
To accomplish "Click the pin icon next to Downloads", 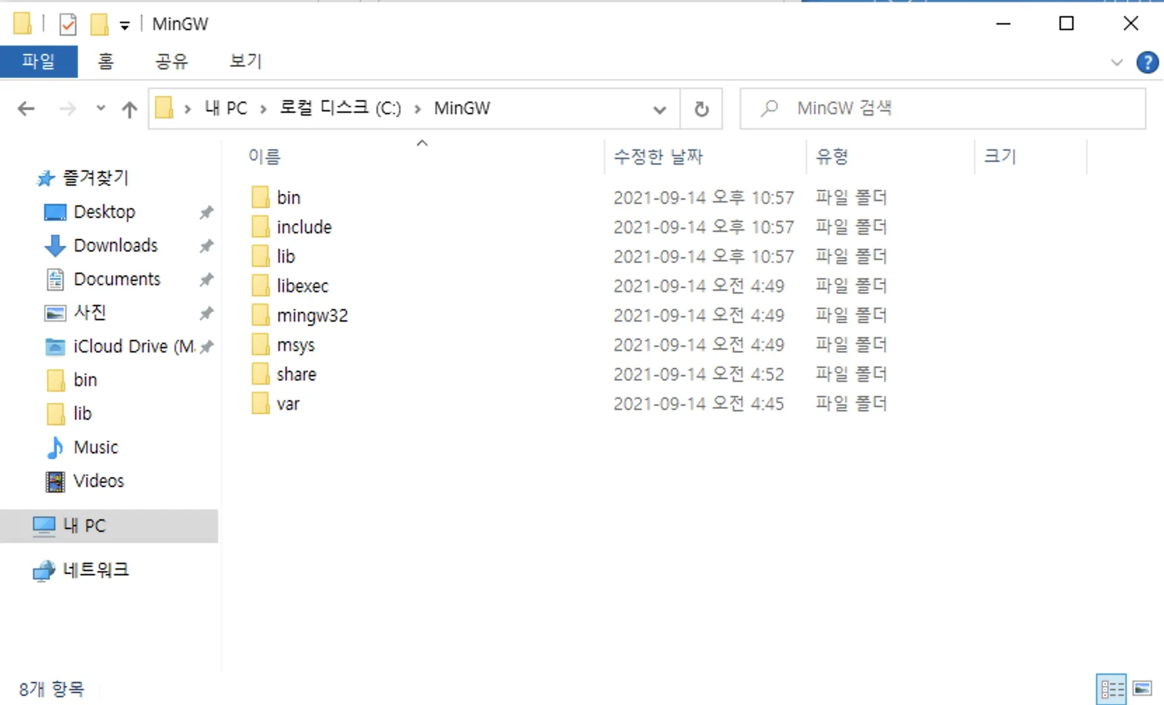I will point(206,245).
